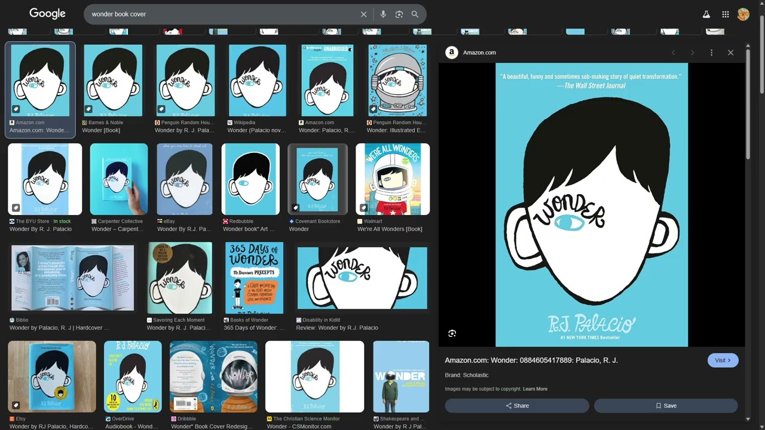Save the previewed image
The image size is (765, 430).
point(666,406)
